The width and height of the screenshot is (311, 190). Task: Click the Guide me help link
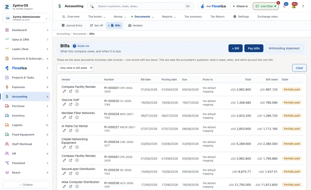point(81,46)
